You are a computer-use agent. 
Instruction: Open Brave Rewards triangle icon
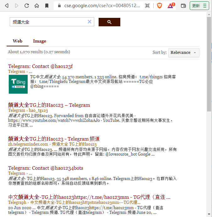click(171, 6)
